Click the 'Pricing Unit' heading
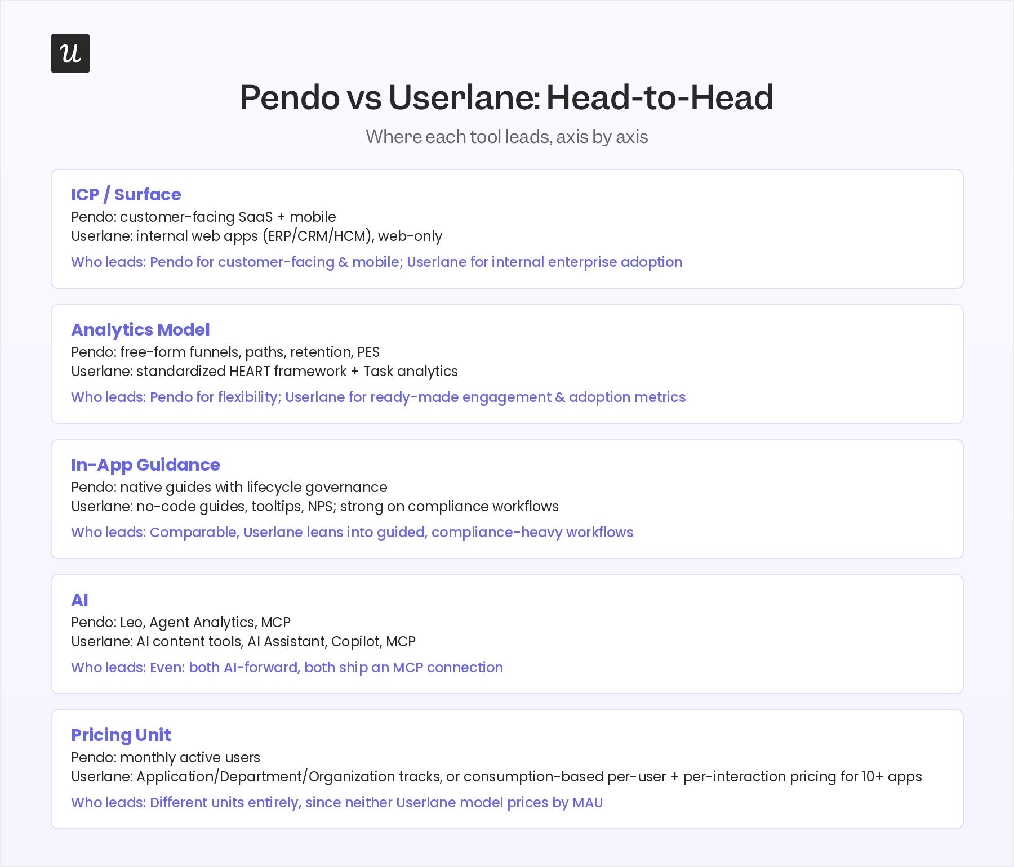This screenshot has height=867, width=1014. point(121,735)
